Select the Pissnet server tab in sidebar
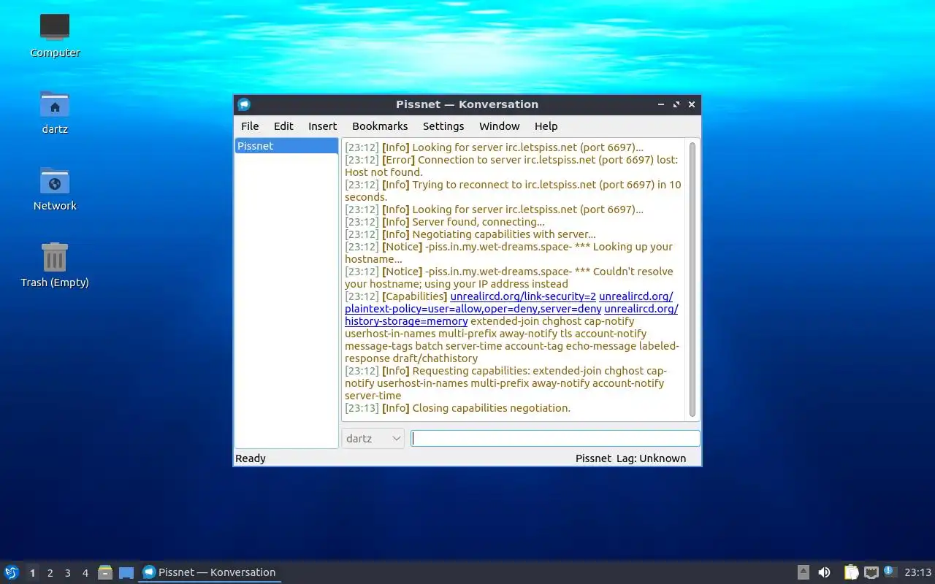Image resolution: width=935 pixels, height=584 pixels. click(x=286, y=146)
